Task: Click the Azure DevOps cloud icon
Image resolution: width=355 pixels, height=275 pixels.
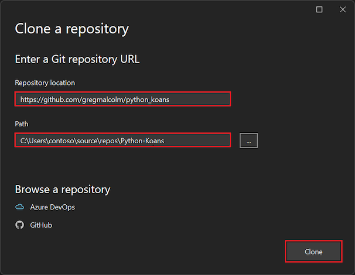Action: pos(19,207)
